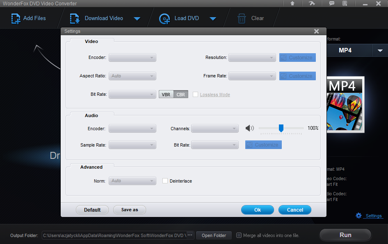Open the Sample Rate dropdown
This screenshot has height=244, width=388.
coord(132,145)
